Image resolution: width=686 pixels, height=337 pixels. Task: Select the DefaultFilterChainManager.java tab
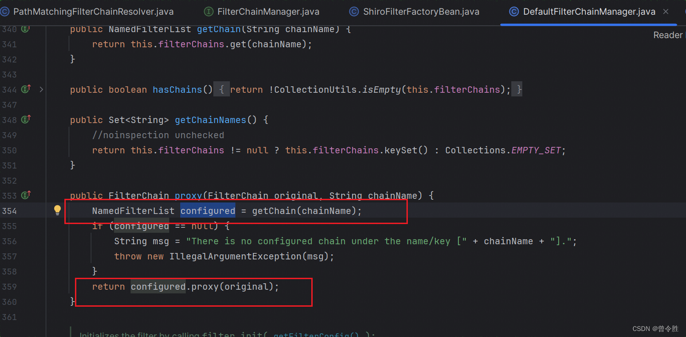(x=589, y=12)
